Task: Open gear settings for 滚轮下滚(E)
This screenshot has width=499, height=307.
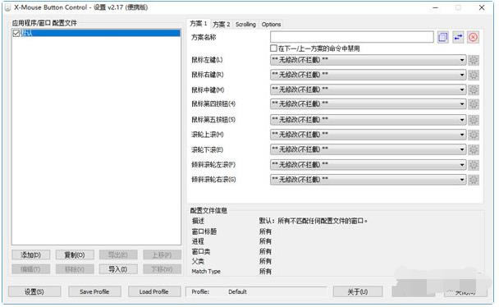Action: 474,149
